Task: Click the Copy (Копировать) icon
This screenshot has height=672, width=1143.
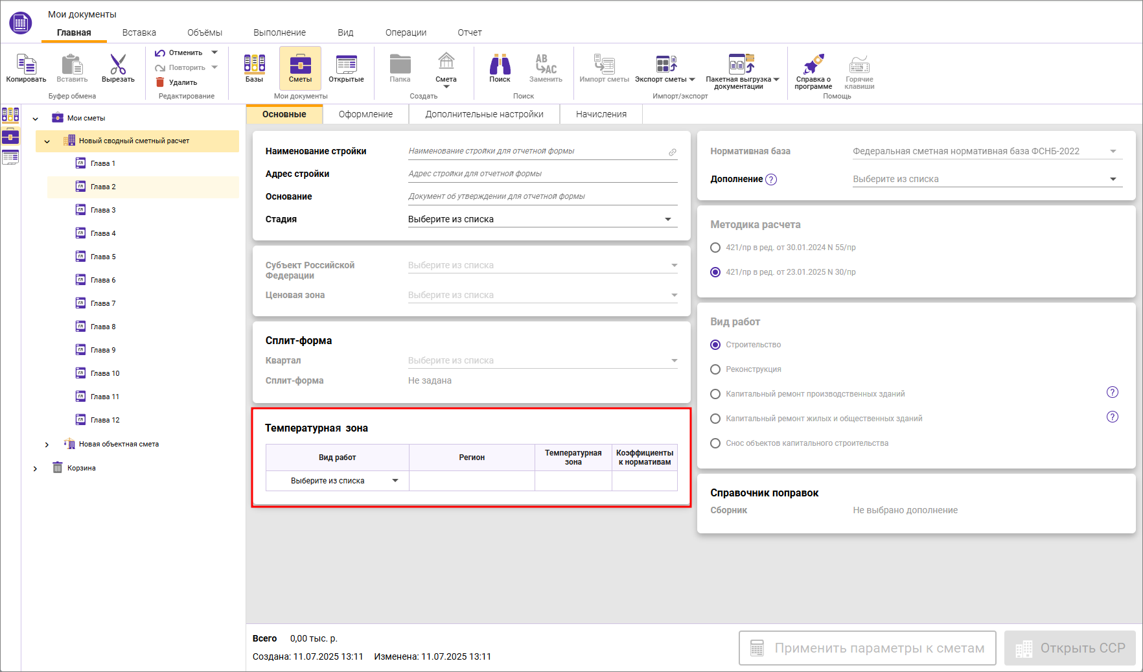Action: click(26, 65)
